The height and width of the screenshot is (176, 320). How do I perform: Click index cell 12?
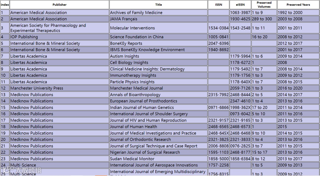click(x=5, y=88)
